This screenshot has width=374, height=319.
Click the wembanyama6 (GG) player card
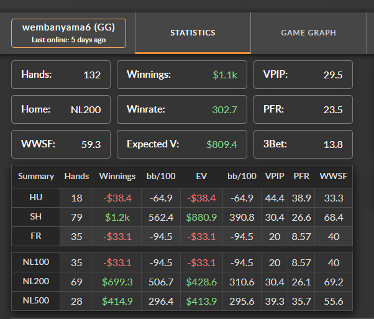[x=68, y=33]
